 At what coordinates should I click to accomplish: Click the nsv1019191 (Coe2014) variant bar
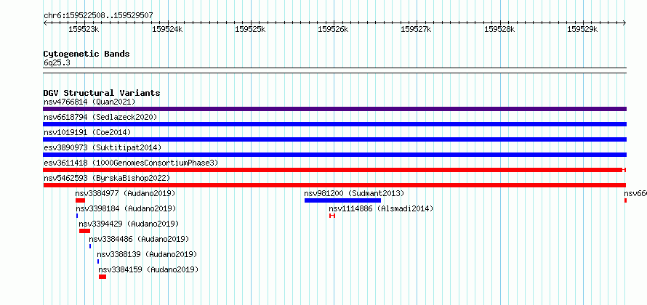coord(334,139)
